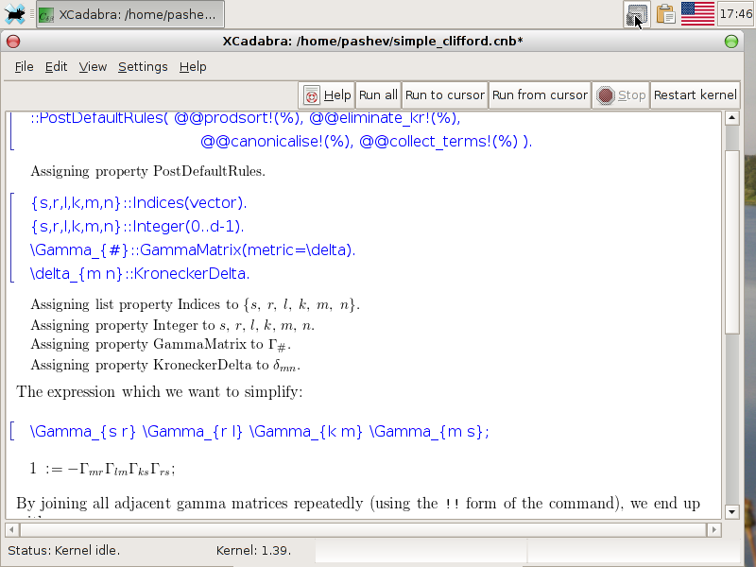Click the XCadabra taskbar window entry
The image size is (756, 567).
click(x=130, y=14)
